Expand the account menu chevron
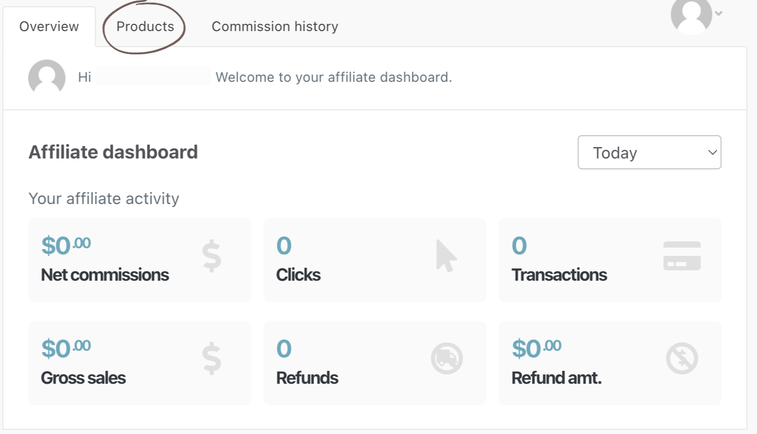Screen dimensions: 757x434 [719, 13]
